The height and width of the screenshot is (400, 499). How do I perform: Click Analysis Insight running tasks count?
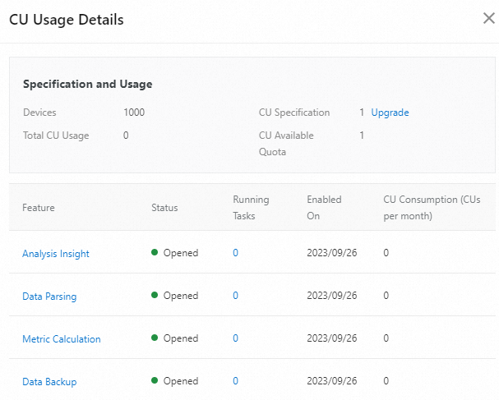(236, 253)
